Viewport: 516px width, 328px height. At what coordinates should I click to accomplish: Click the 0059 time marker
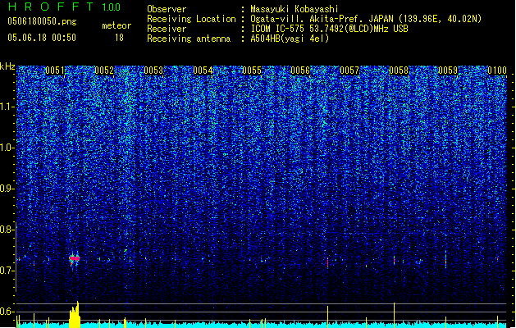448,71
